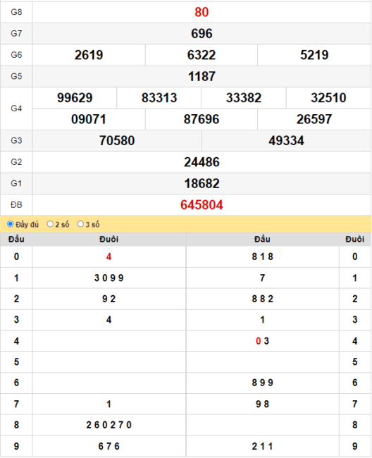Click the right 'Đầu' column header
This screenshot has width=372, height=458.
pos(262,240)
